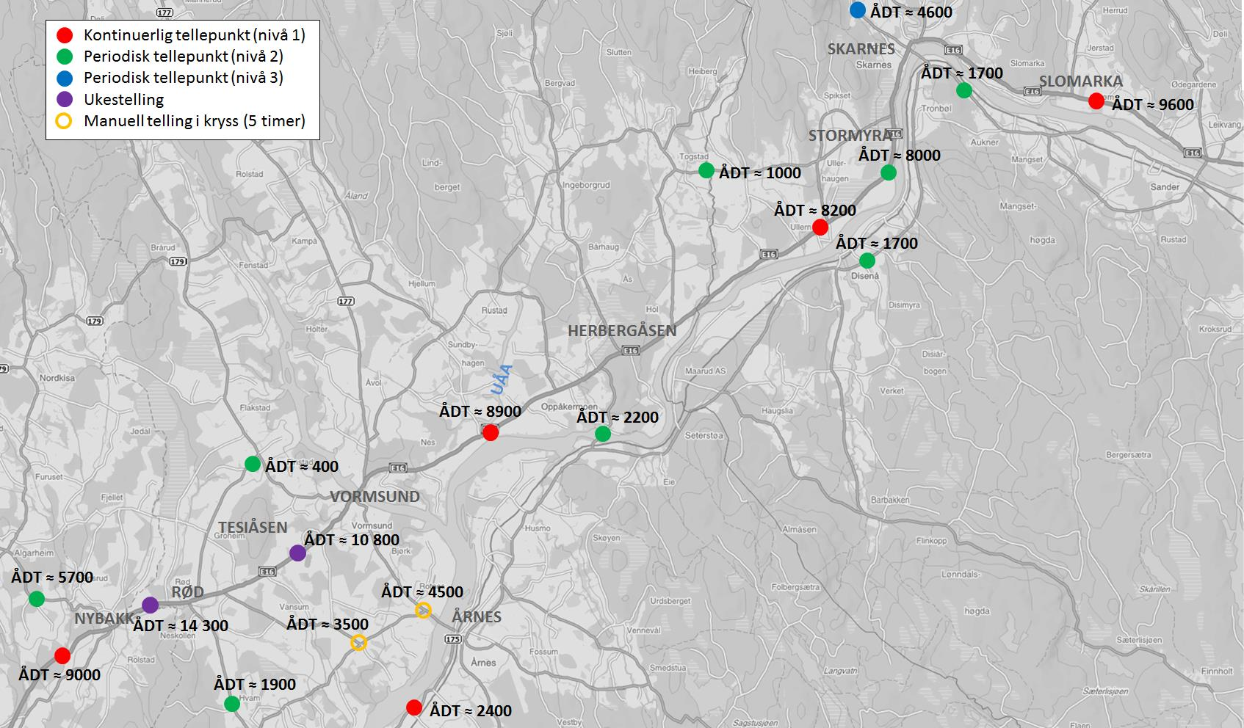This screenshot has width=1244, height=728.
Task: Click the green marker beside ÅDT ≈ 400
Action: click(x=252, y=464)
